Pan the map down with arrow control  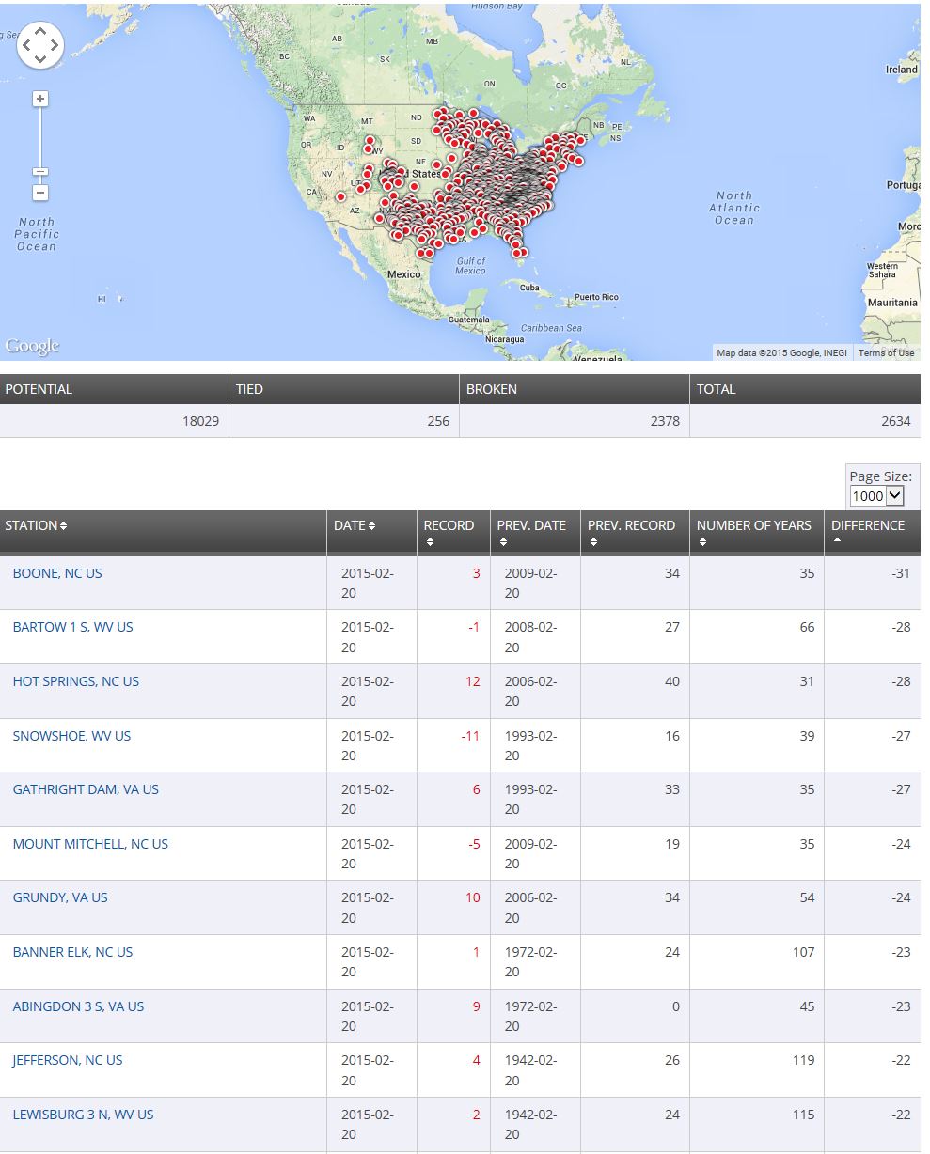pos(40,59)
